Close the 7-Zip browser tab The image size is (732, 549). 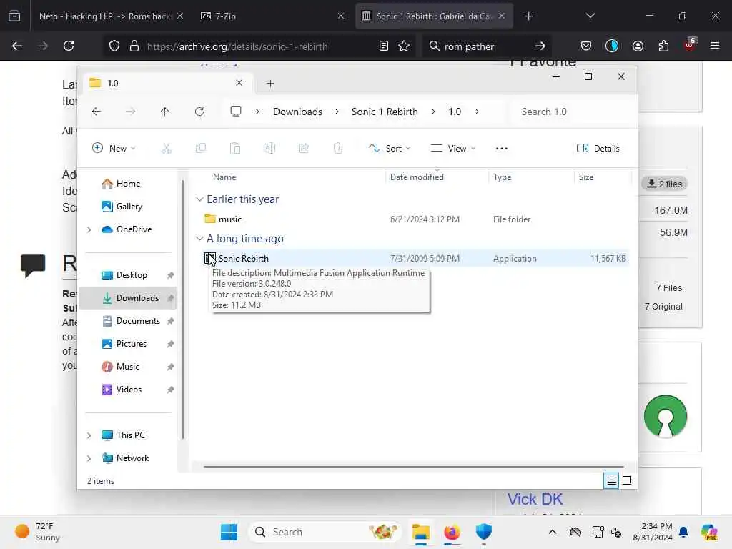pos(341,16)
